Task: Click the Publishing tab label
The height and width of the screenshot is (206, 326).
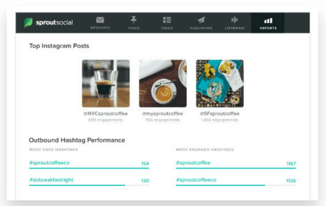Action: [x=201, y=28]
